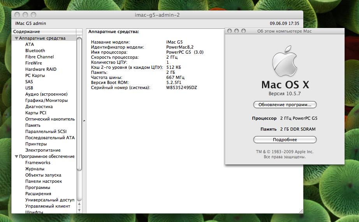Select Электропитание entry
Image resolution: width=359 pixels, height=222 pixels.
tap(43, 150)
